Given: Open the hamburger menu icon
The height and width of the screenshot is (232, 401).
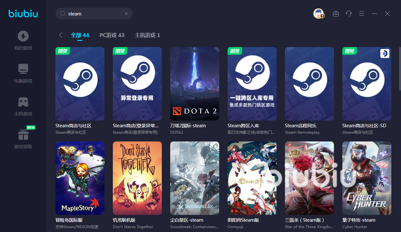Looking at the screenshot, I should click(x=362, y=14).
